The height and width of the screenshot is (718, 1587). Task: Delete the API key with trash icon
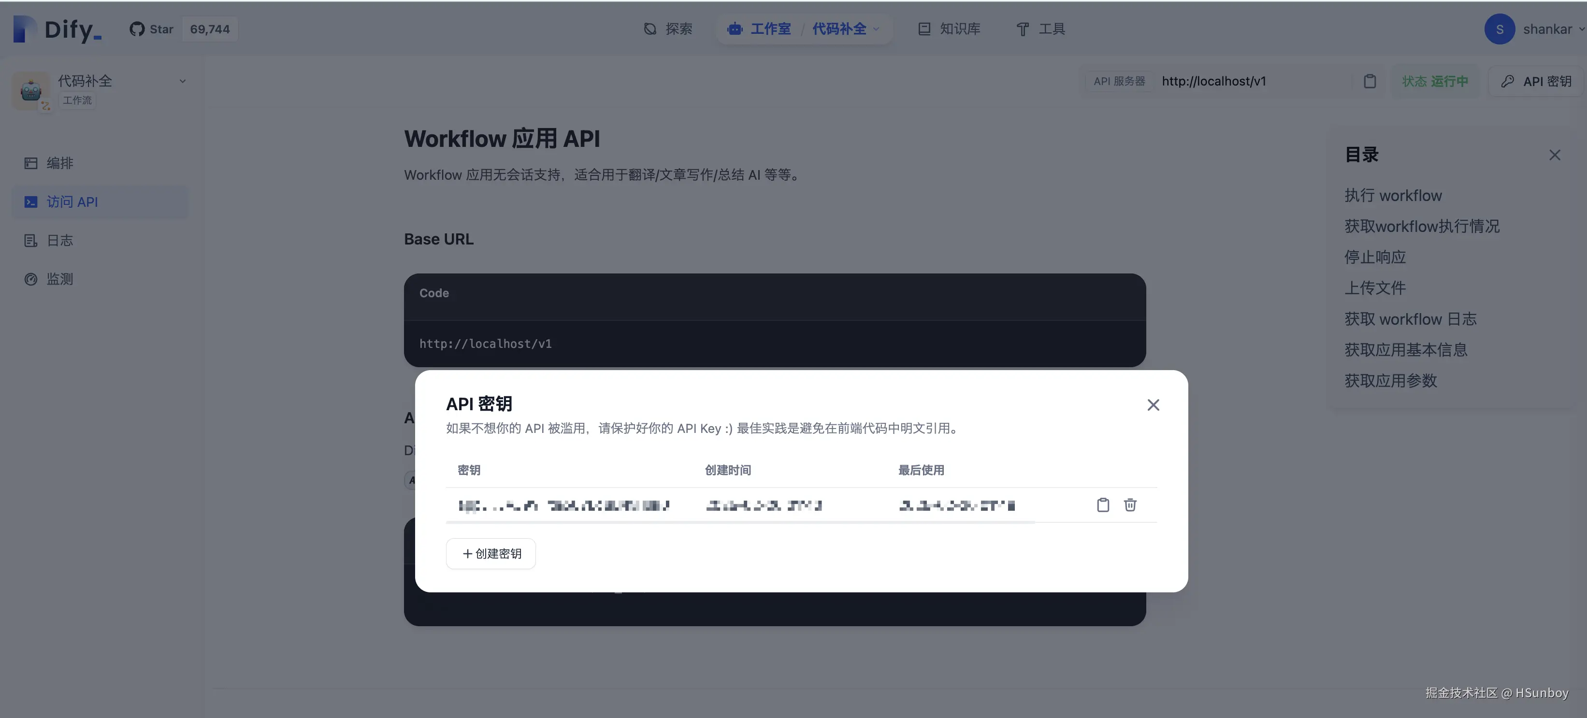(1130, 505)
